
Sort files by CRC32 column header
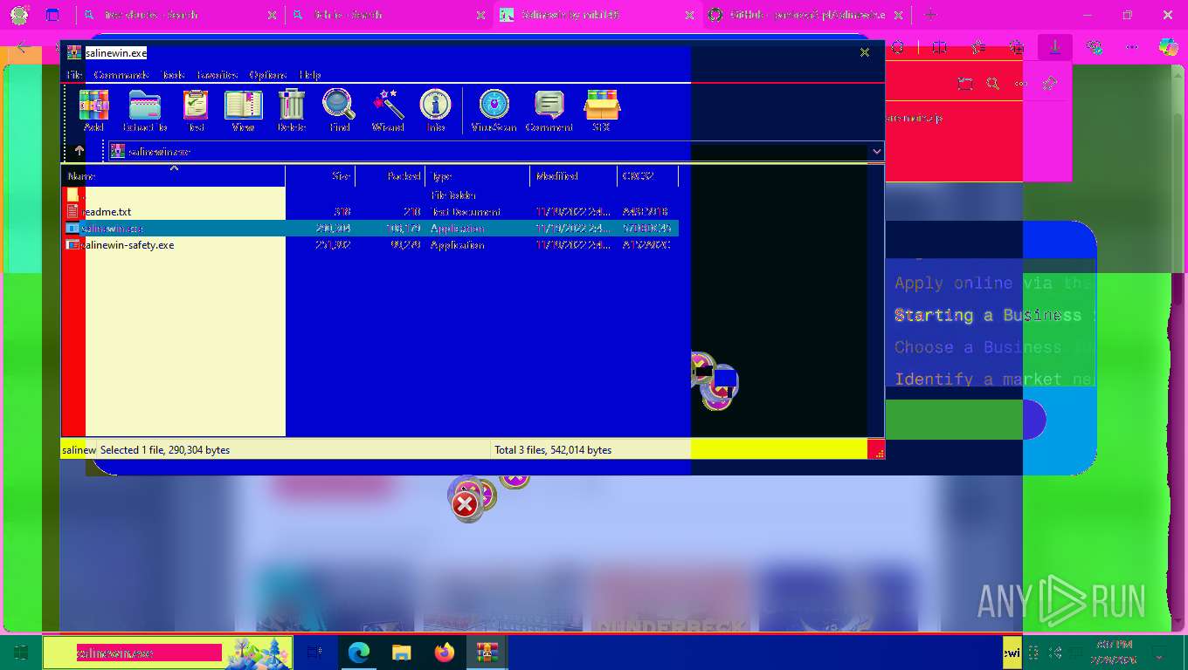[648, 176]
